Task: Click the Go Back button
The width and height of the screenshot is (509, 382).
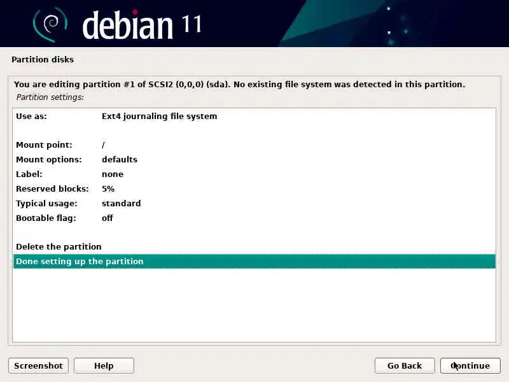Action: click(405, 365)
